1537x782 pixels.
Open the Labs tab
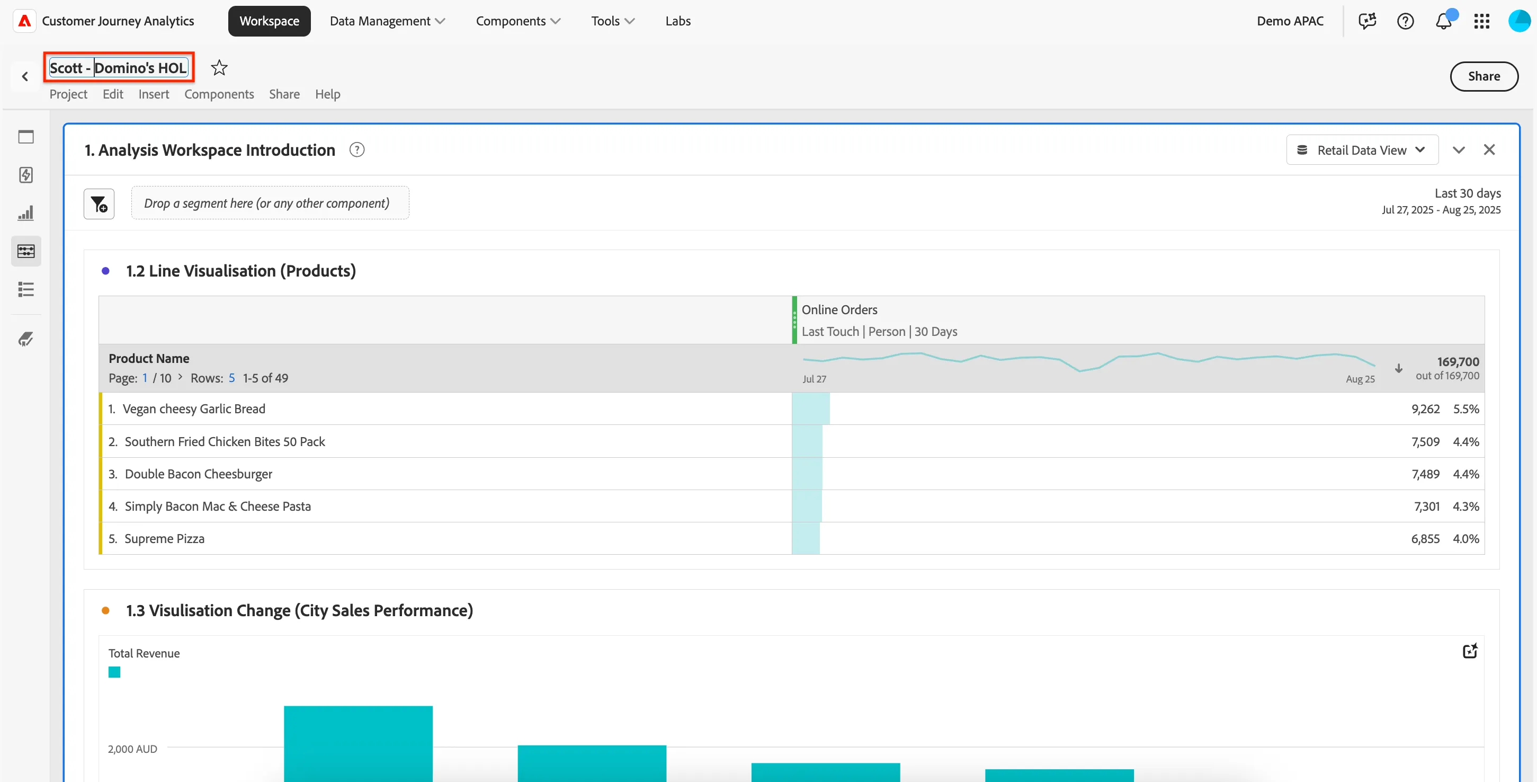(x=678, y=21)
